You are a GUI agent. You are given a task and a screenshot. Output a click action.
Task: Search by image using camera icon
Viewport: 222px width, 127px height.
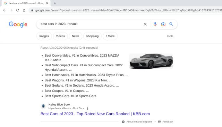point(163,24)
